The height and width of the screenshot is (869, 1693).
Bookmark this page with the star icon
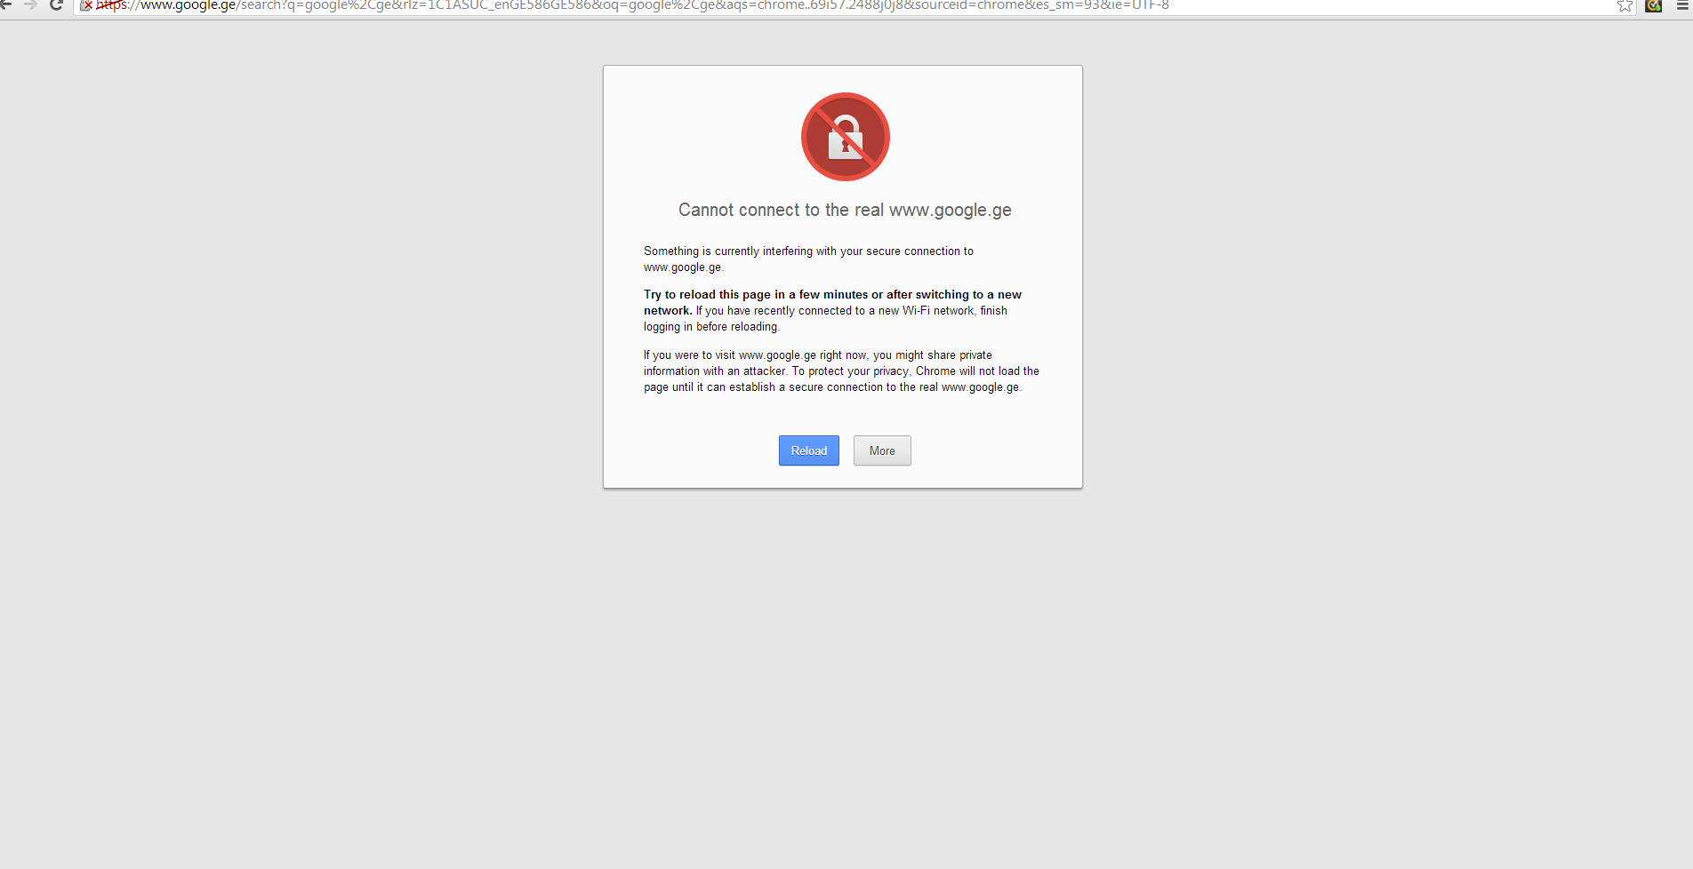click(1625, 5)
